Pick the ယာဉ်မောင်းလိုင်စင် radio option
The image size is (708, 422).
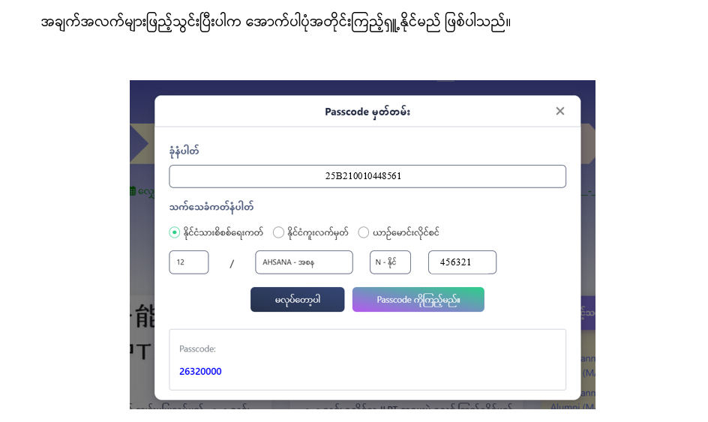(364, 232)
